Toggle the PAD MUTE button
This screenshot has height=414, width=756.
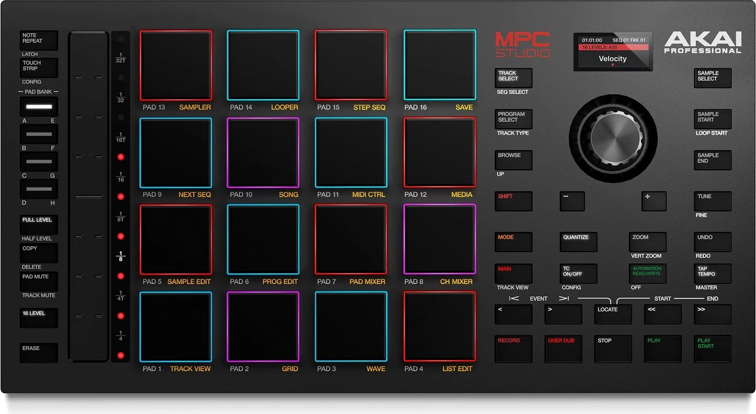pyautogui.click(x=39, y=282)
